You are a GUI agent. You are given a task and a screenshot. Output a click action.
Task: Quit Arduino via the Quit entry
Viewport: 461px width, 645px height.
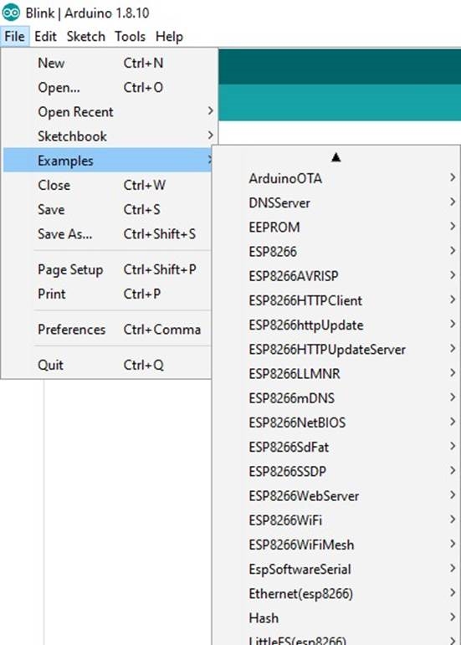point(110,365)
